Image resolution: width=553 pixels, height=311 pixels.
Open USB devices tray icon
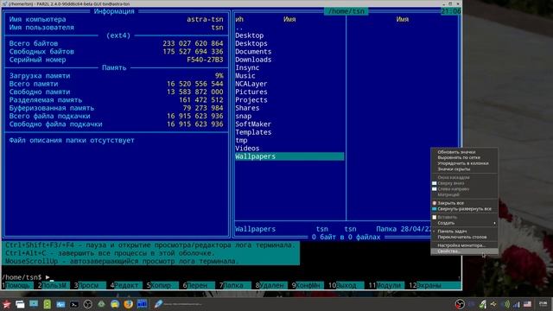493,304
